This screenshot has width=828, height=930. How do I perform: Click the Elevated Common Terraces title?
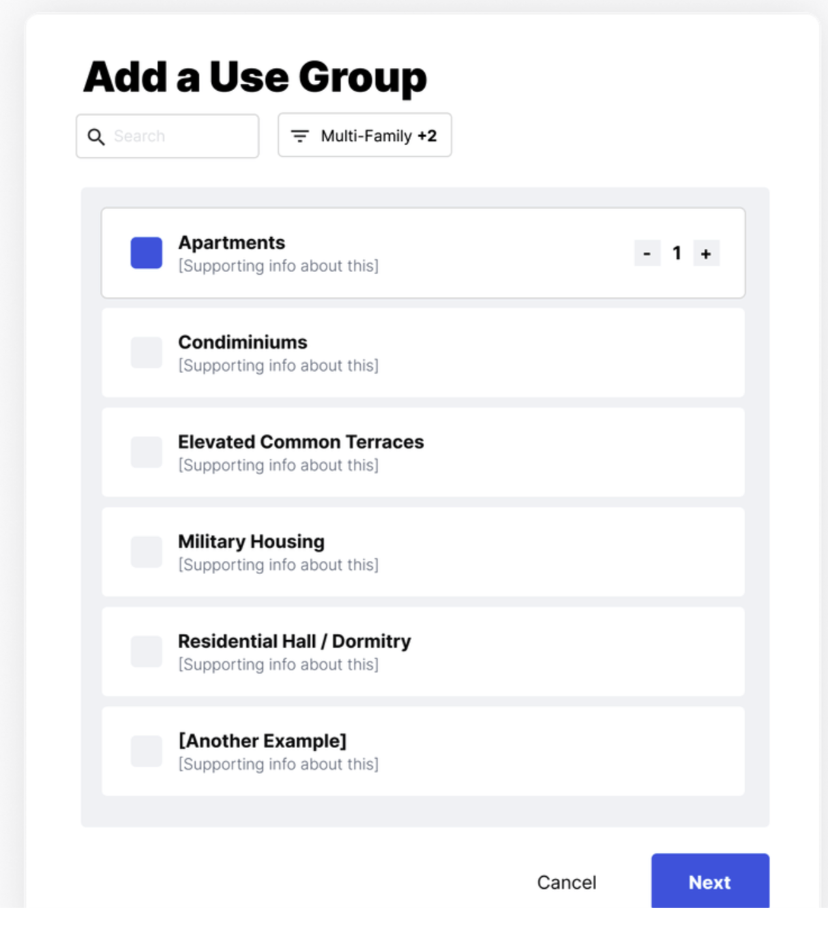tap(301, 442)
